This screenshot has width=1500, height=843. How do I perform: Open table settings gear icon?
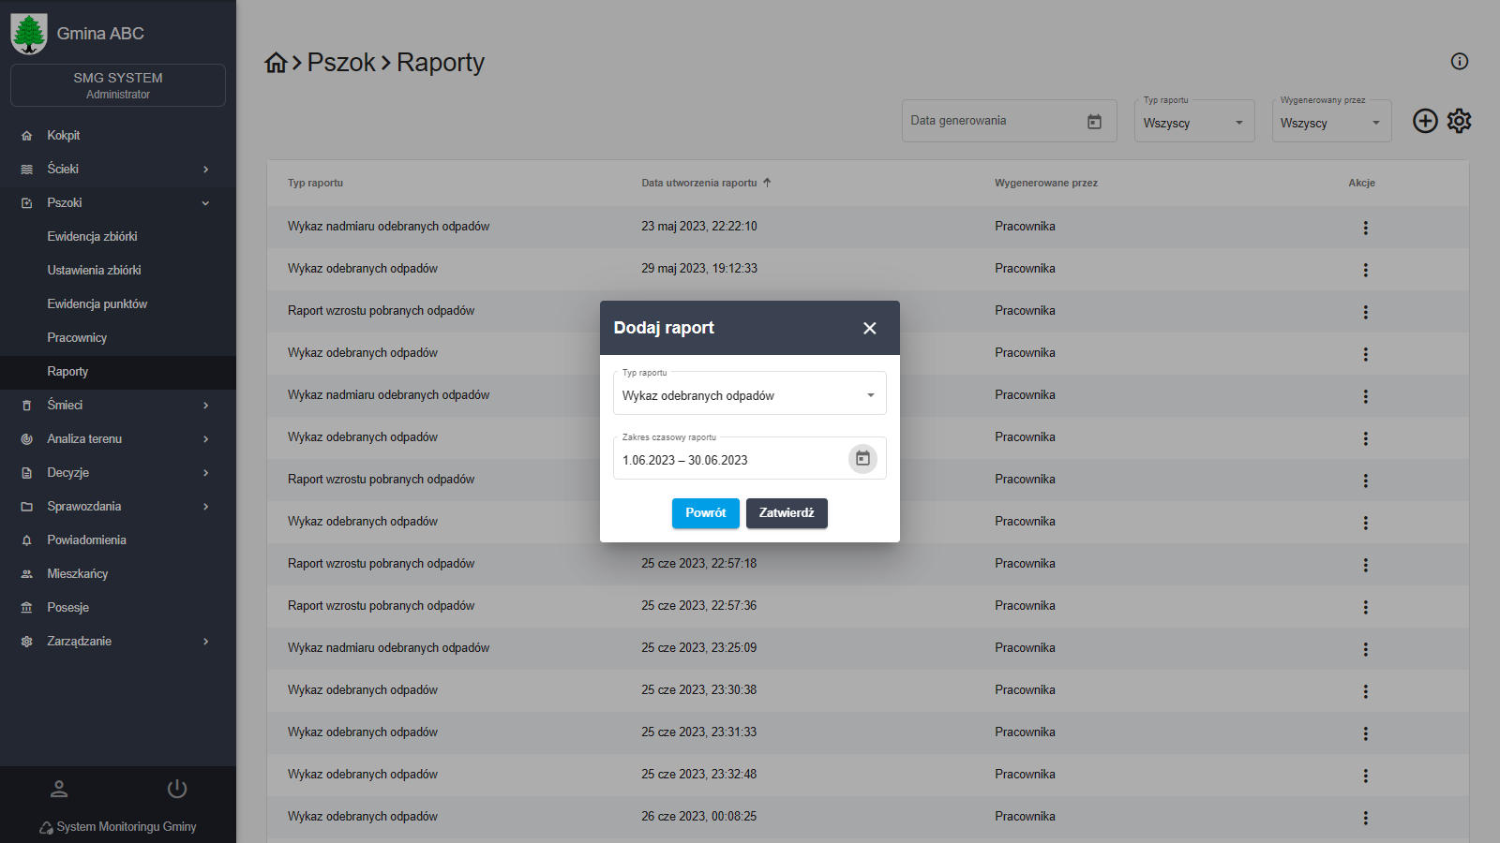point(1459,121)
